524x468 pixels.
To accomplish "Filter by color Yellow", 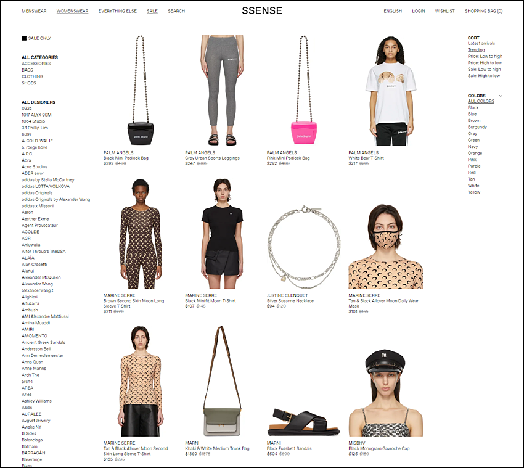I will click(474, 192).
